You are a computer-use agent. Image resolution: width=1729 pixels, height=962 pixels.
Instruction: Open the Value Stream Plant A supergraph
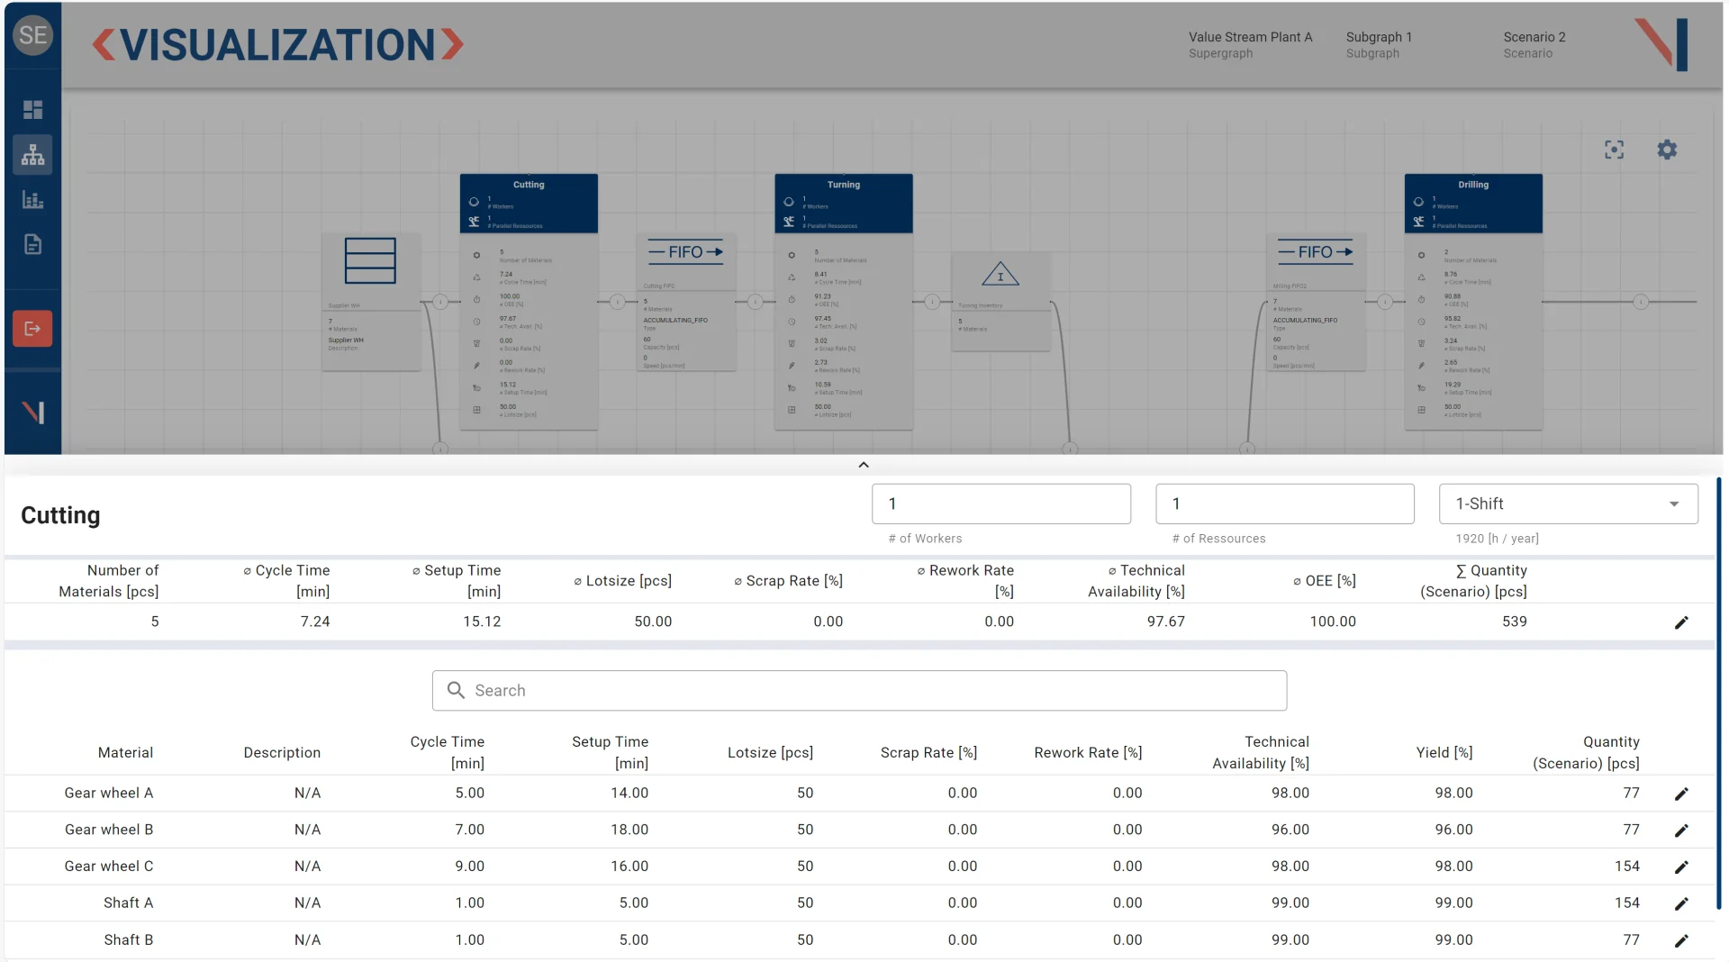tap(1249, 44)
